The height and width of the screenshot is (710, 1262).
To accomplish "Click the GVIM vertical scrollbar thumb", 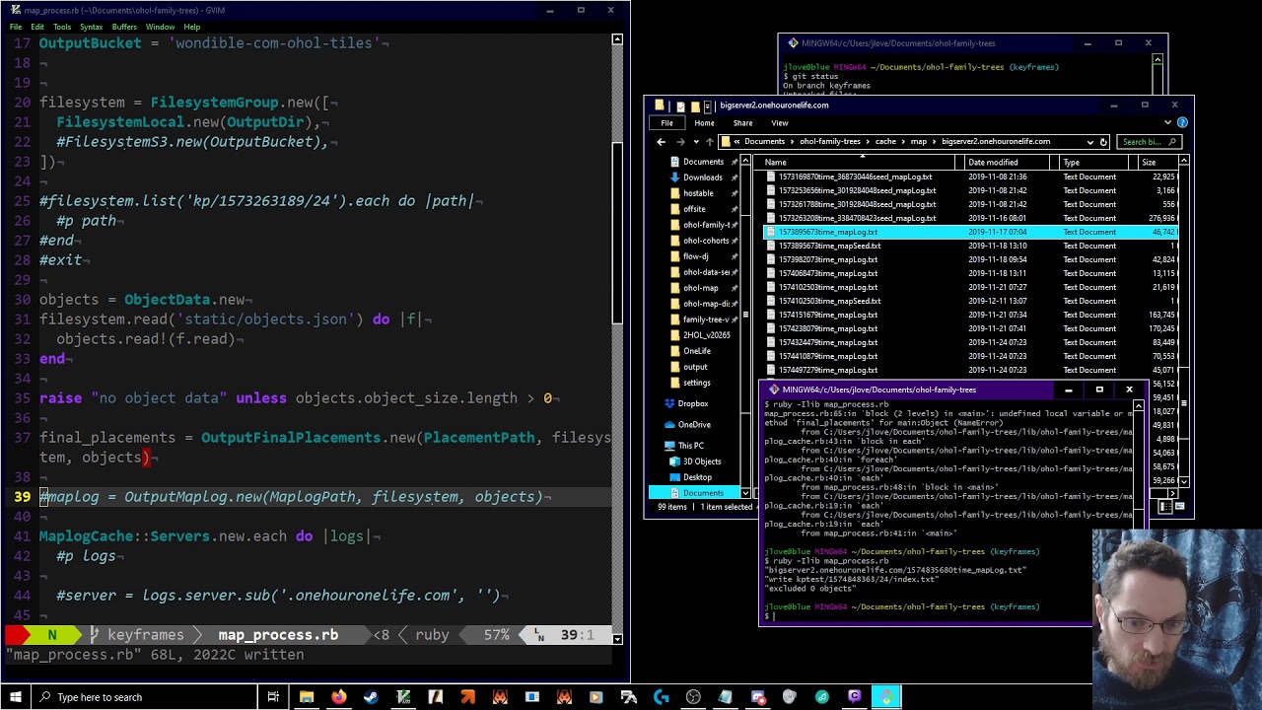I will coord(617,233).
